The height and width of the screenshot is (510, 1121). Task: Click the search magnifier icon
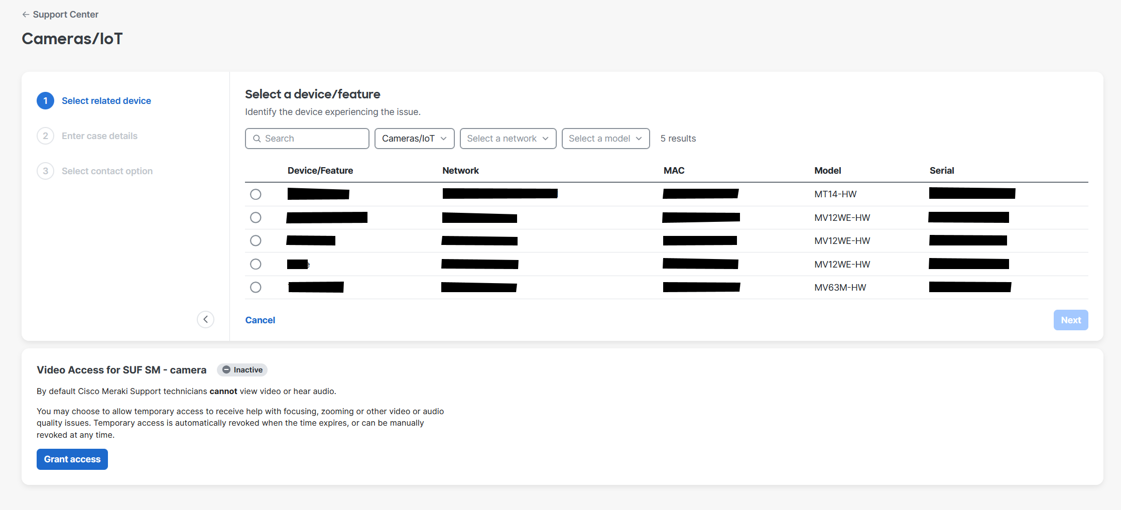(x=257, y=139)
